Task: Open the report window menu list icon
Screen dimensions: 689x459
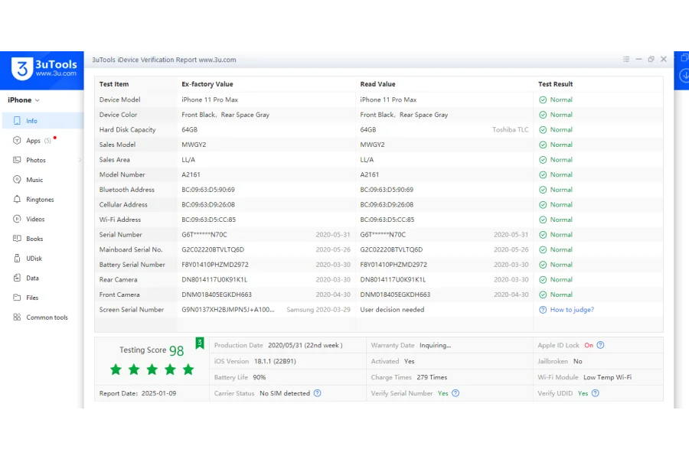Action: click(626, 59)
